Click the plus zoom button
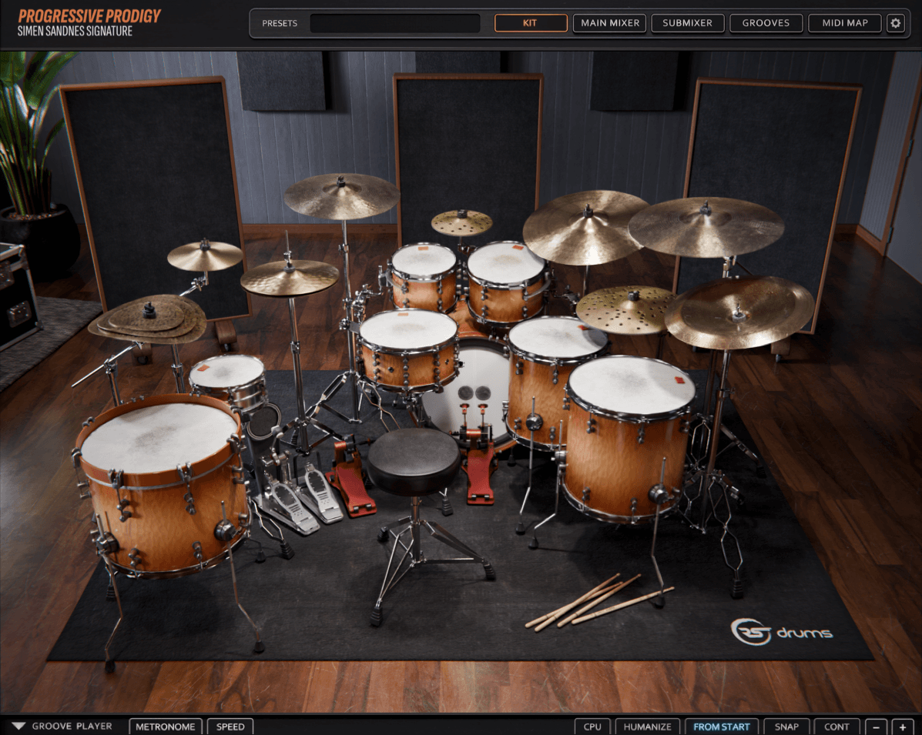Viewport: 922px width, 735px height. coord(903,727)
